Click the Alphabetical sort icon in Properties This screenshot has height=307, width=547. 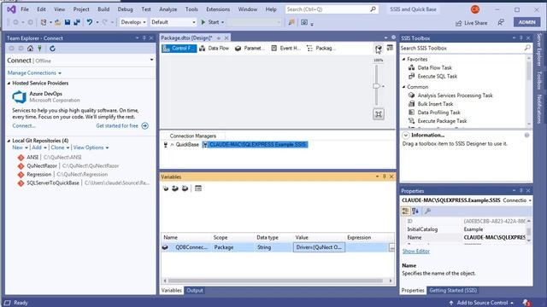coord(415,211)
